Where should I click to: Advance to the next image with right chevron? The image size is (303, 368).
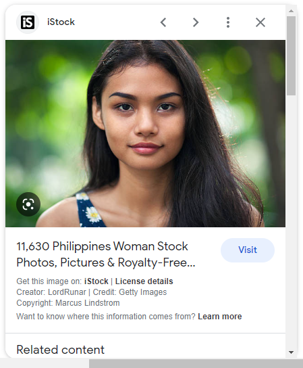point(196,22)
